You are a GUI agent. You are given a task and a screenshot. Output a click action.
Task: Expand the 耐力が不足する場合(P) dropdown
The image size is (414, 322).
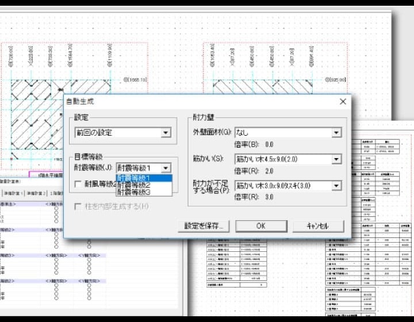(x=336, y=185)
